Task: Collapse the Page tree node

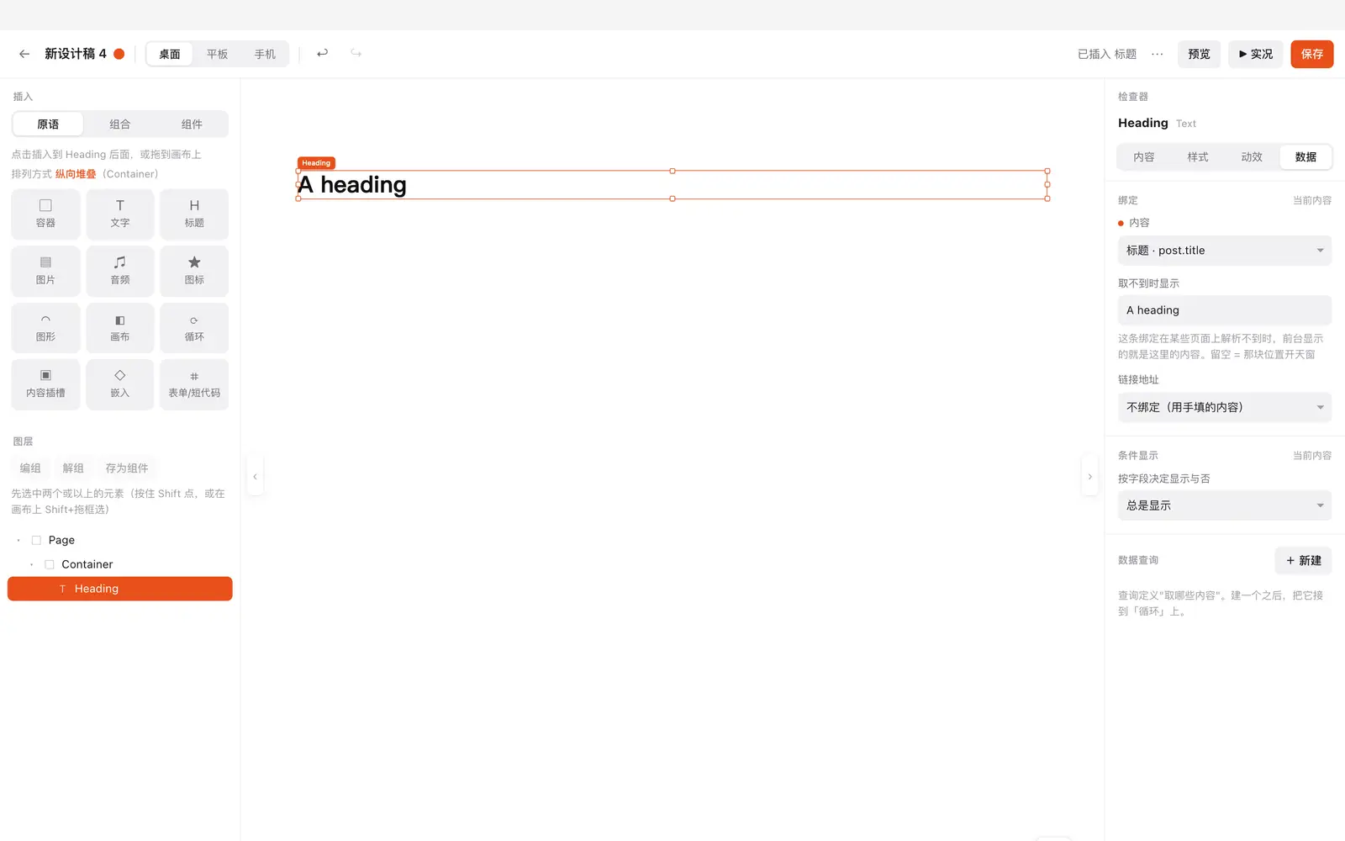Action: pyautogui.click(x=18, y=540)
